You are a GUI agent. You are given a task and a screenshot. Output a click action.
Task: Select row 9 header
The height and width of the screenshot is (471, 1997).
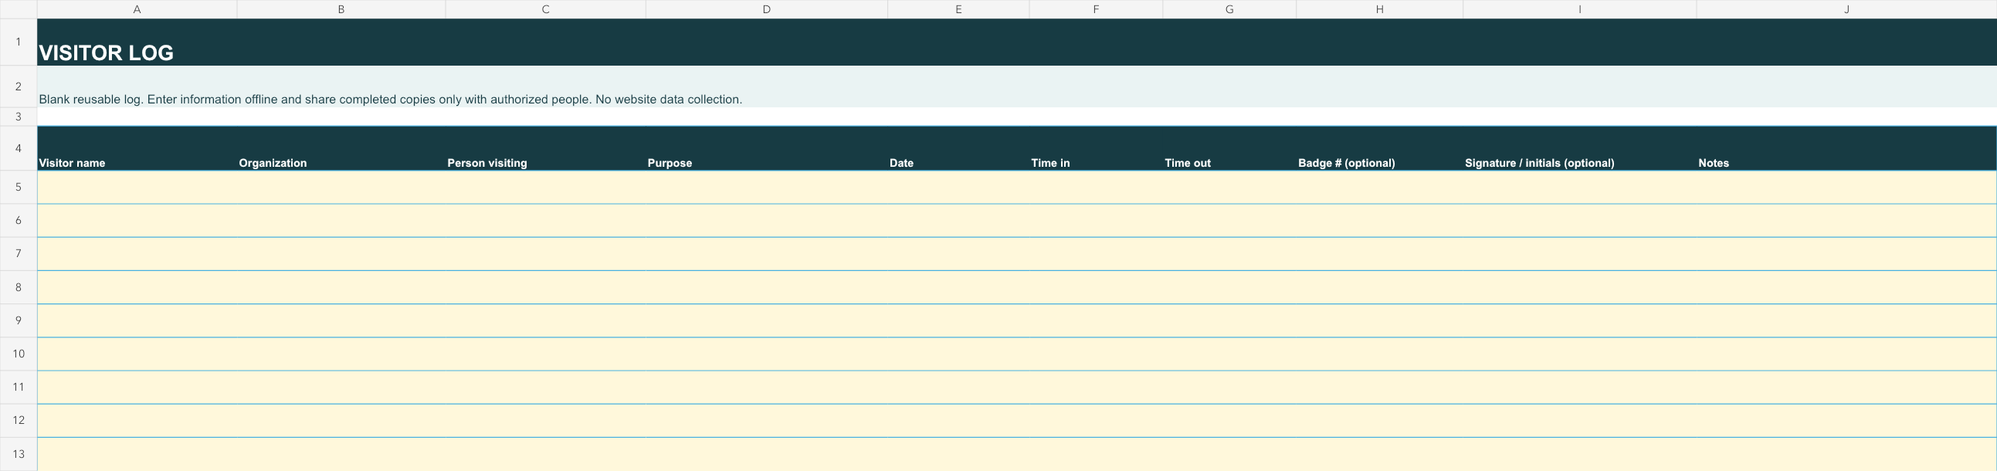(19, 320)
